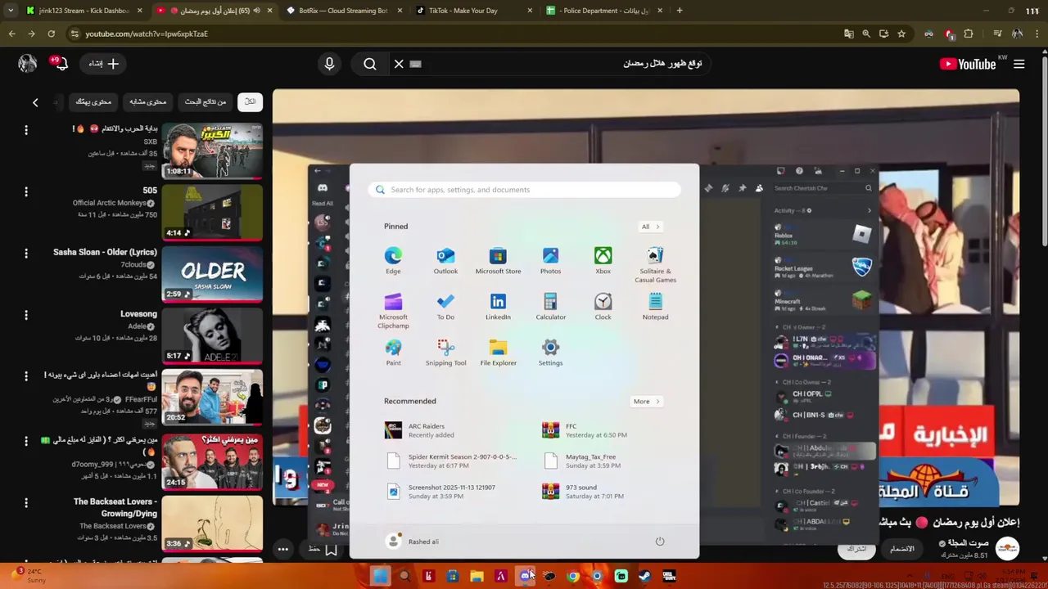Open Outlook from pinned apps
The height and width of the screenshot is (589, 1048).
click(x=445, y=261)
